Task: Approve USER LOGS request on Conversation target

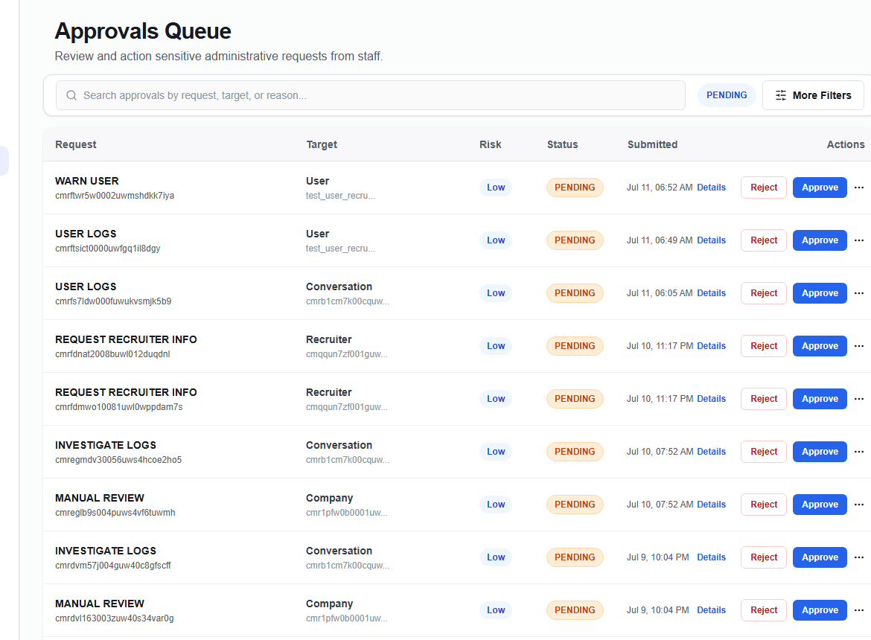Action: [820, 293]
